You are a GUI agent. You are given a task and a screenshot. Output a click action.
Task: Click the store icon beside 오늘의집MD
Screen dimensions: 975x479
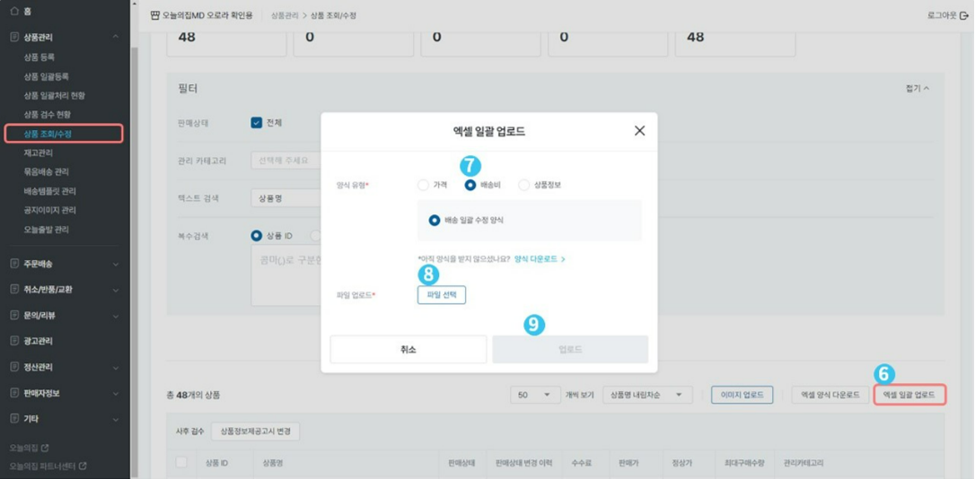(x=154, y=16)
